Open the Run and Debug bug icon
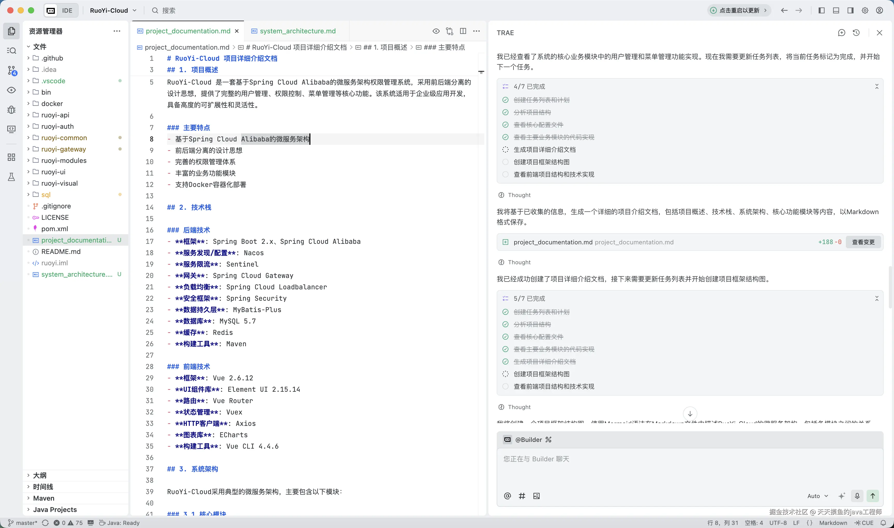 coord(11,110)
